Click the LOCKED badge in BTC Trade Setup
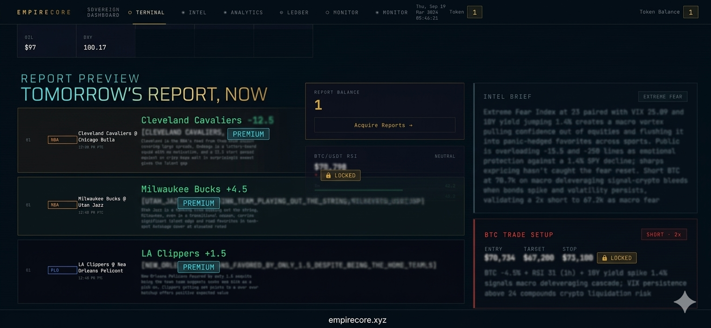This screenshot has width=711, height=328. [616, 258]
